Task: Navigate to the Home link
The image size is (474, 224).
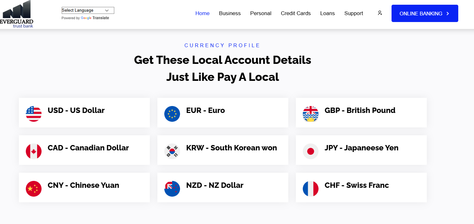Action: point(202,13)
